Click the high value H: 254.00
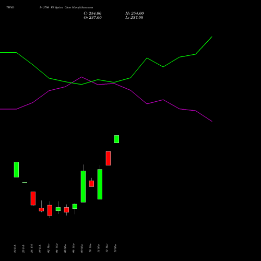 coord(135,14)
